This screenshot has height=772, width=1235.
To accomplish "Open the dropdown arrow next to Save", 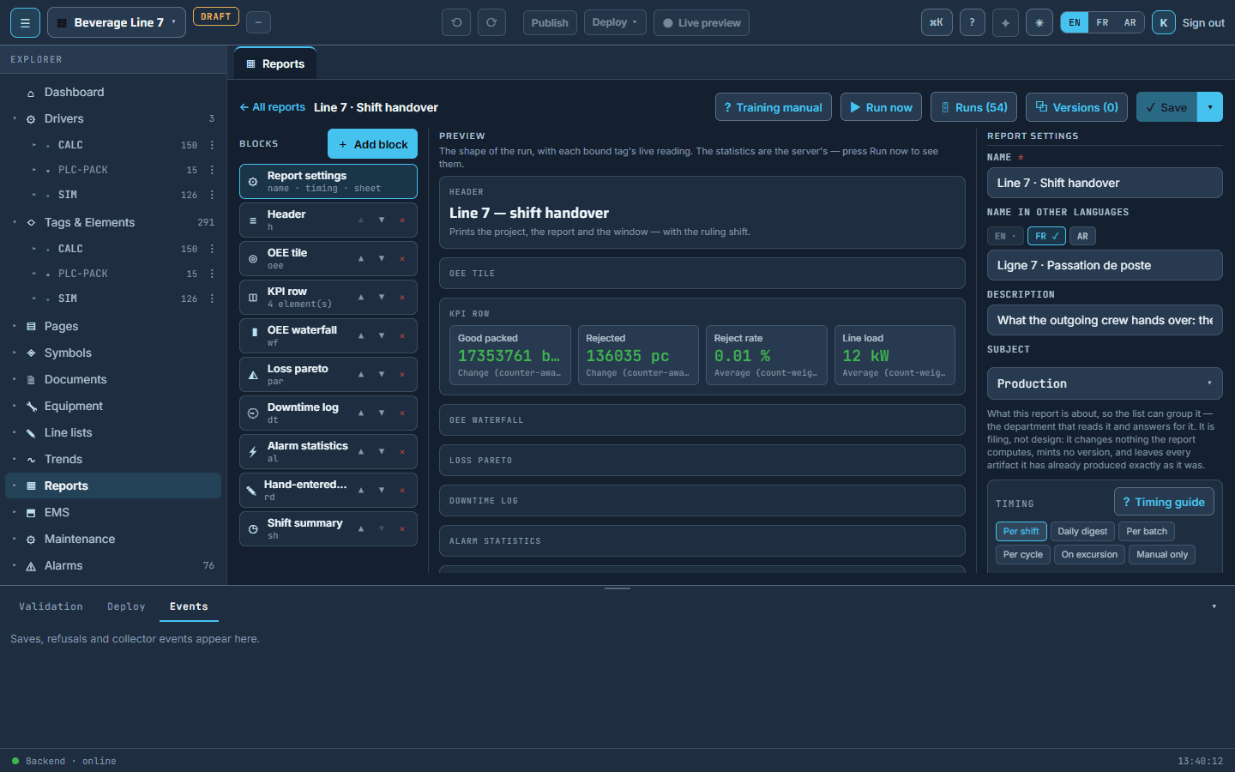I will (x=1210, y=107).
